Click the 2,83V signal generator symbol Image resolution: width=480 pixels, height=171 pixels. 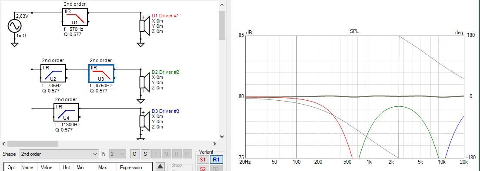(14, 26)
